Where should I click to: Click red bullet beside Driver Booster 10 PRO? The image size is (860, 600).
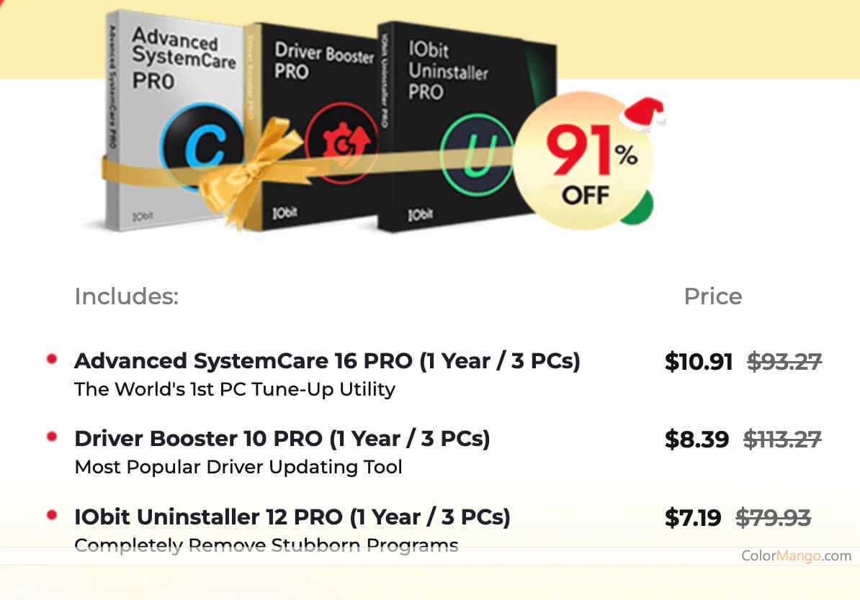click(x=52, y=437)
